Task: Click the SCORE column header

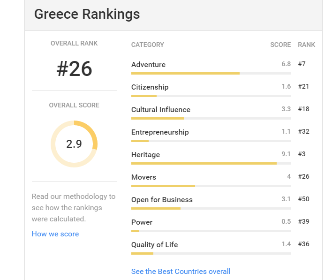Action: 280,45
